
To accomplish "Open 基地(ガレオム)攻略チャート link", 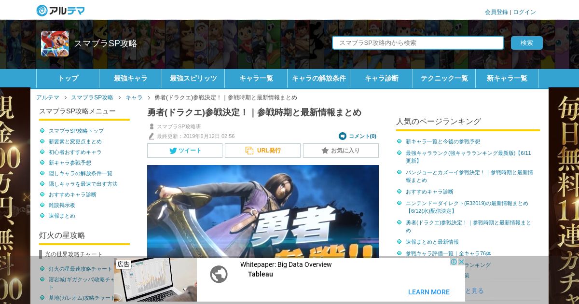I will pyautogui.click(x=81, y=298).
